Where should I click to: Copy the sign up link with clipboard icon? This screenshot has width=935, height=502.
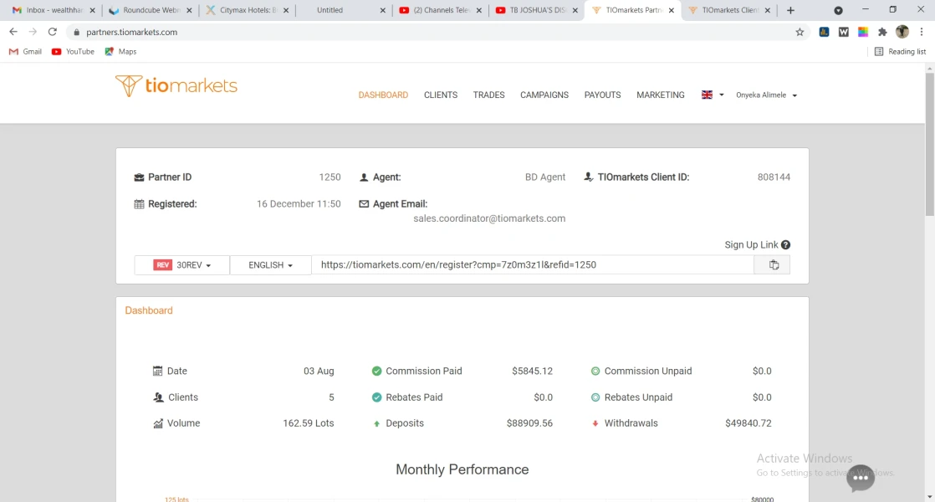(x=773, y=264)
